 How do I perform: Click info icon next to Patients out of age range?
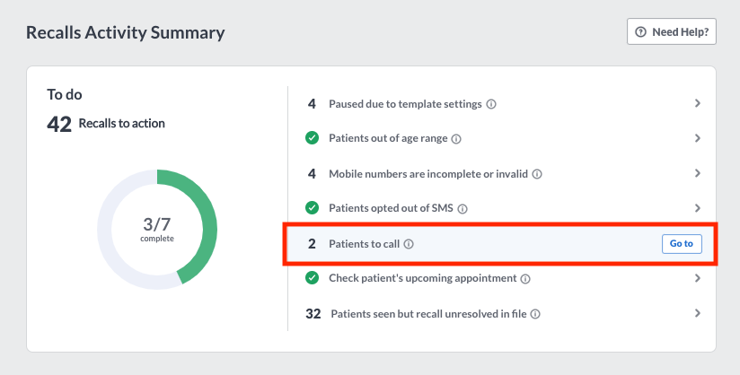click(x=456, y=139)
